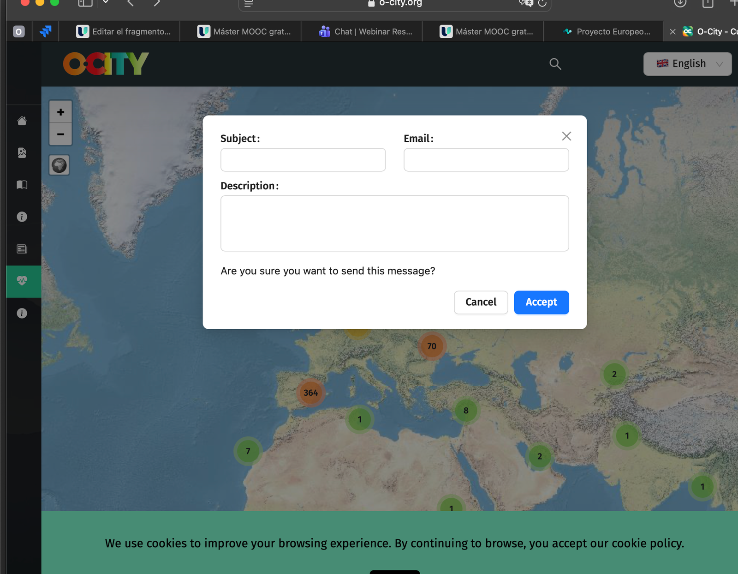738x574 pixels.
Task: Switch to the Chat | Webinar tab
Action: tap(365, 31)
